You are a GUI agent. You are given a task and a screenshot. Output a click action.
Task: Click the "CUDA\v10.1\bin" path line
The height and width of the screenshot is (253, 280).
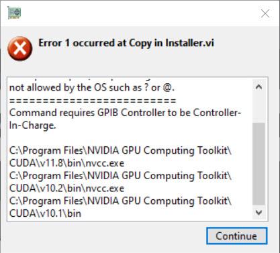tap(45, 213)
